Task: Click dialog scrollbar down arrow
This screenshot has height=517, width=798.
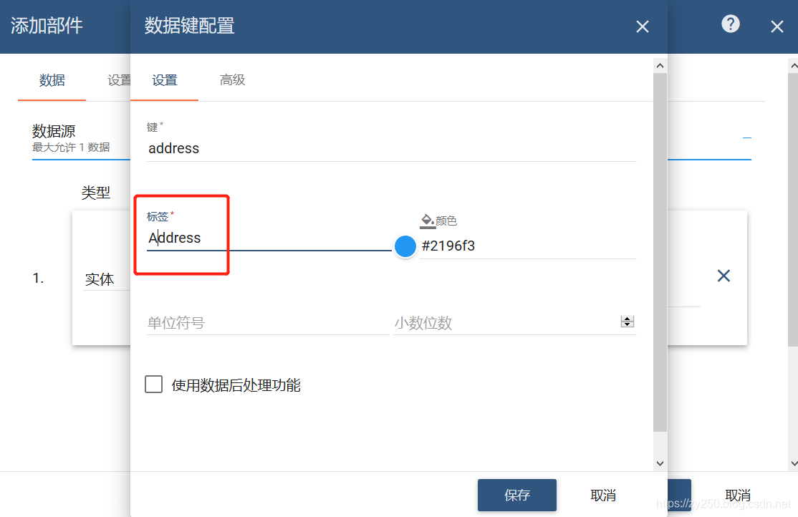Action: 660,463
